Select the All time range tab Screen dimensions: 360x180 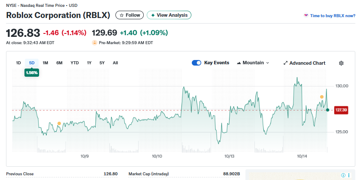115,63
